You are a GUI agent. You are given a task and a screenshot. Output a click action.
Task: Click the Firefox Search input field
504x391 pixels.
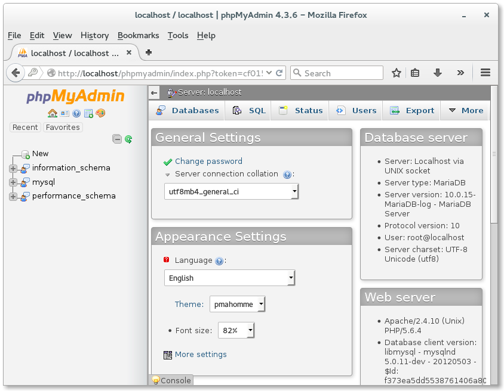337,73
